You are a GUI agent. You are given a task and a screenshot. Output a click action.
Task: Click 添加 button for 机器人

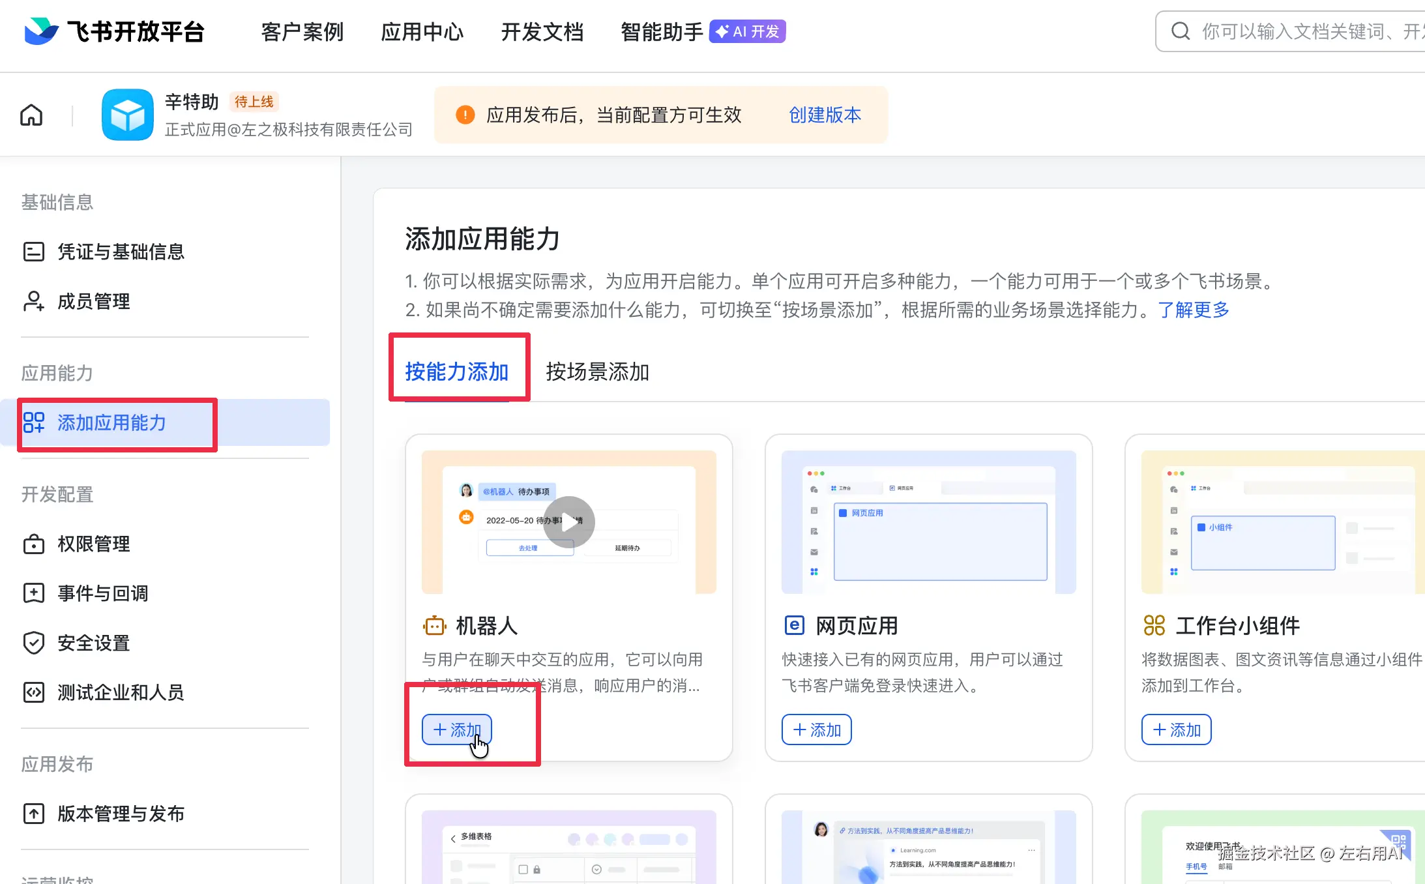tap(457, 729)
